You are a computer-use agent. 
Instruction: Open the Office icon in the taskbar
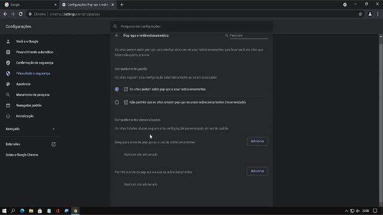click(57, 211)
